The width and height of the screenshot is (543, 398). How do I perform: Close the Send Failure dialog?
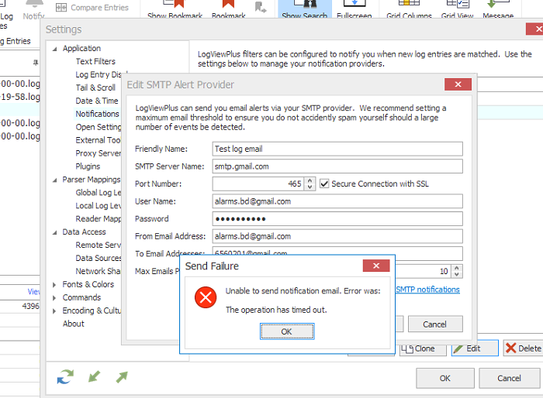[376, 266]
